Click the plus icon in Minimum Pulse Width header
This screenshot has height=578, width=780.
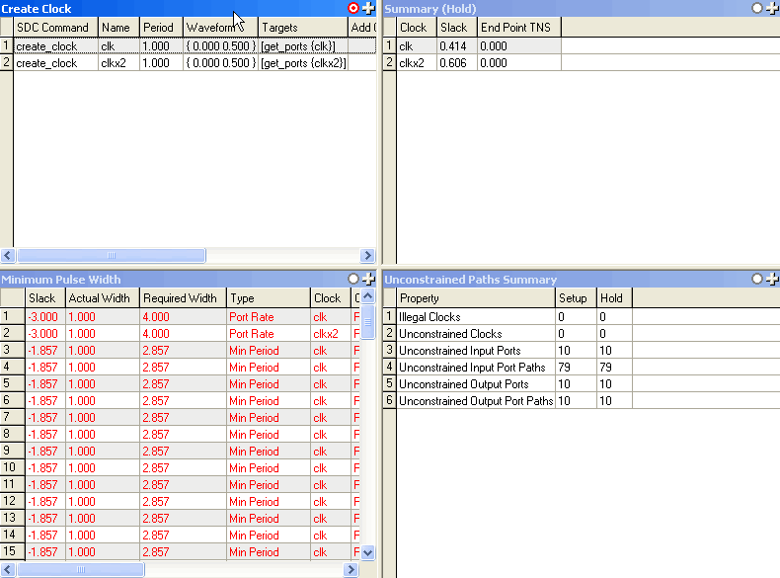(x=368, y=280)
